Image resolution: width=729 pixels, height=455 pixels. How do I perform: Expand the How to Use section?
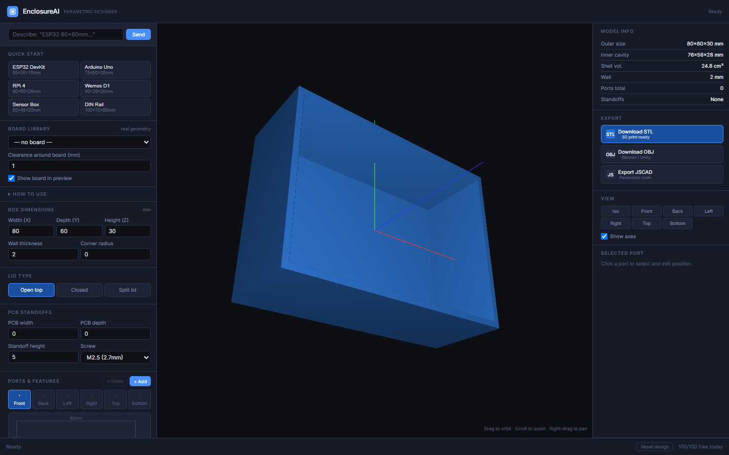point(27,194)
